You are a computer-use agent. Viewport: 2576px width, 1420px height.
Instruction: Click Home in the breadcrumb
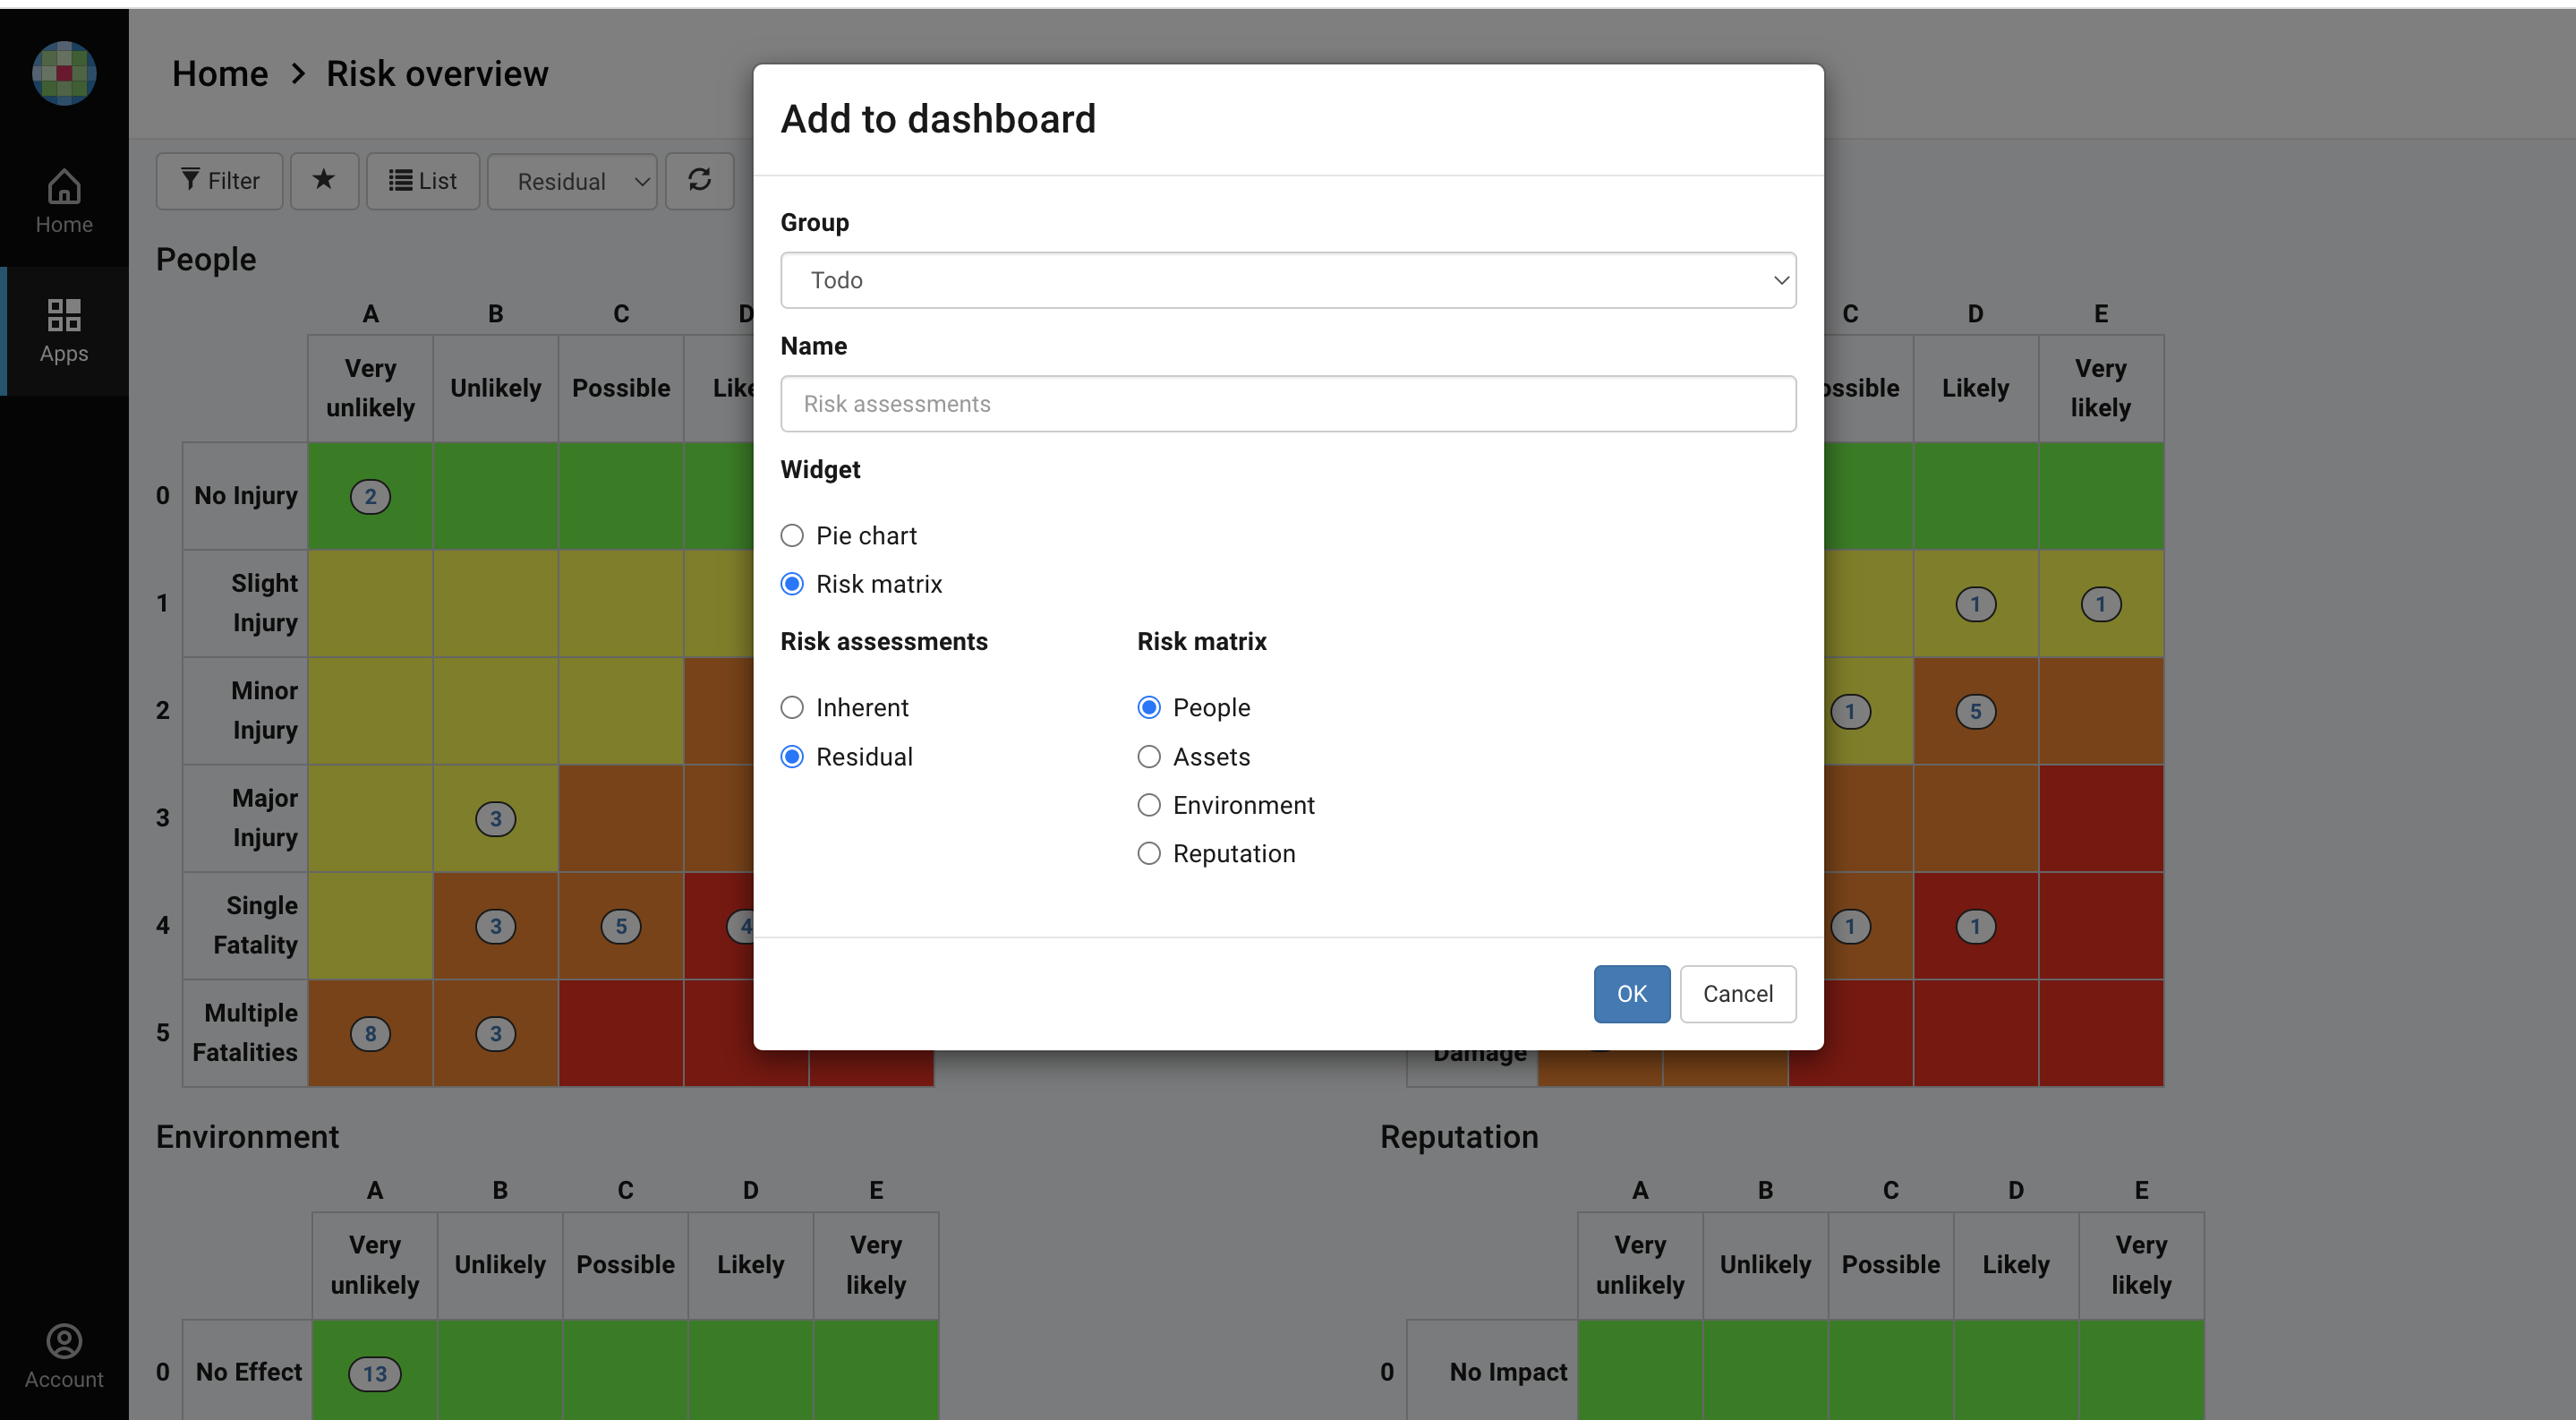click(x=220, y=73)
